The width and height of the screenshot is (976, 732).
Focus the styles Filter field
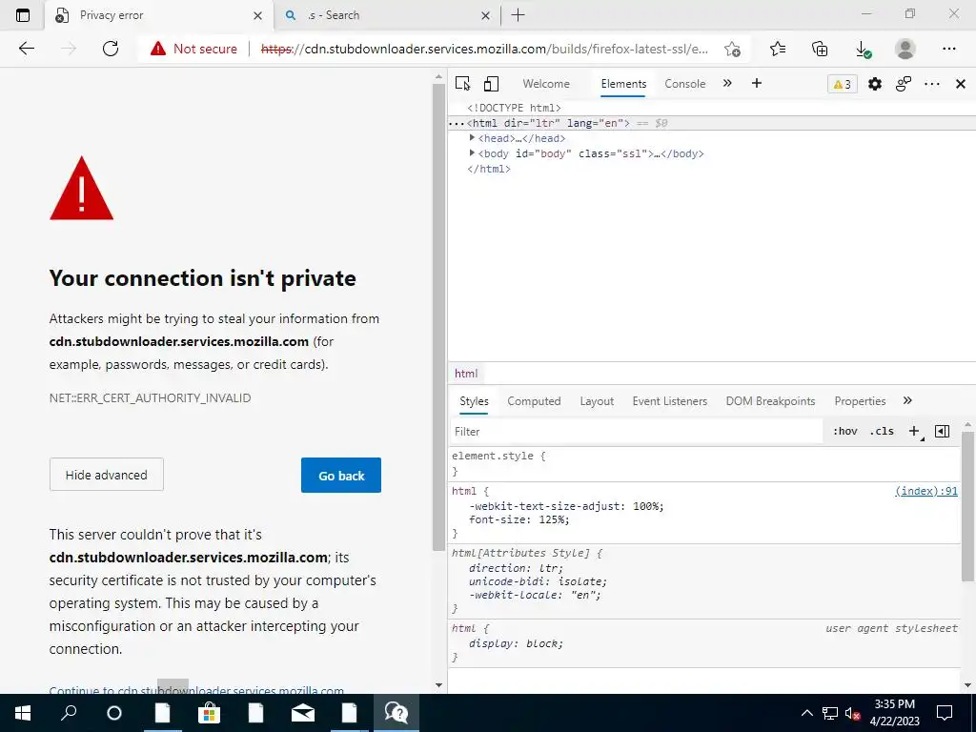coord(636,432)
